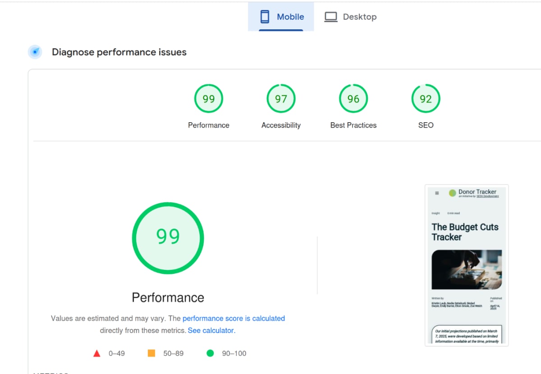Click the mobile phone icon
Screen dimensions: 541x374
[265, 17]
